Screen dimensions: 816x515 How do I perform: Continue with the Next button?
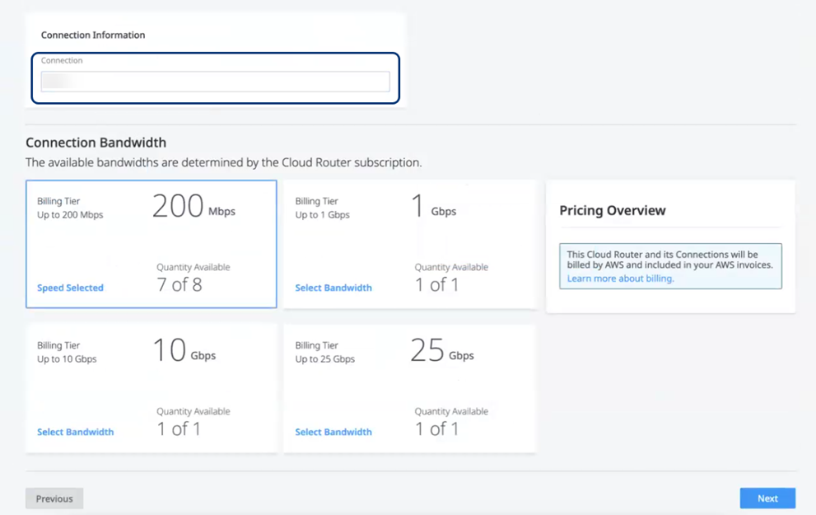[x=767, y=499]
